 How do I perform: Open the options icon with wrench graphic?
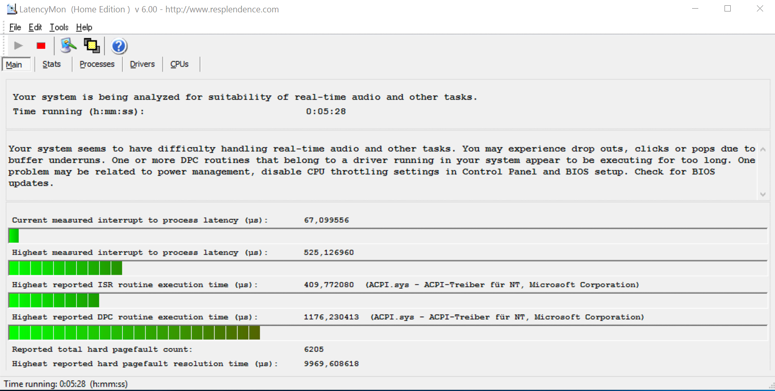point(68,46)
